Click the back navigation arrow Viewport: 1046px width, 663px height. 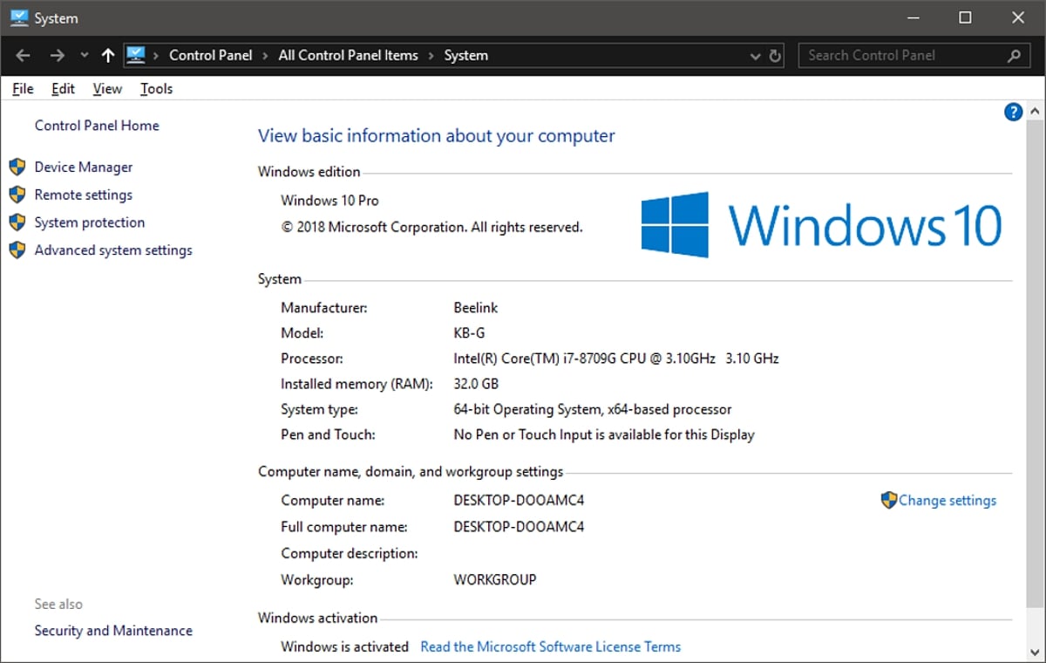pos(24,55)
